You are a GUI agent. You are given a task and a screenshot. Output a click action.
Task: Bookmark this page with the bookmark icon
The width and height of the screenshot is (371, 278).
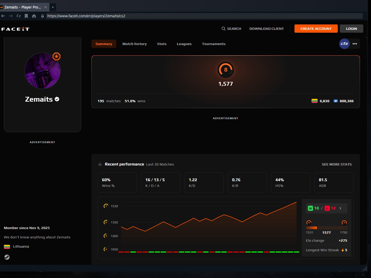pyautogui.click(x=26, y=16)
